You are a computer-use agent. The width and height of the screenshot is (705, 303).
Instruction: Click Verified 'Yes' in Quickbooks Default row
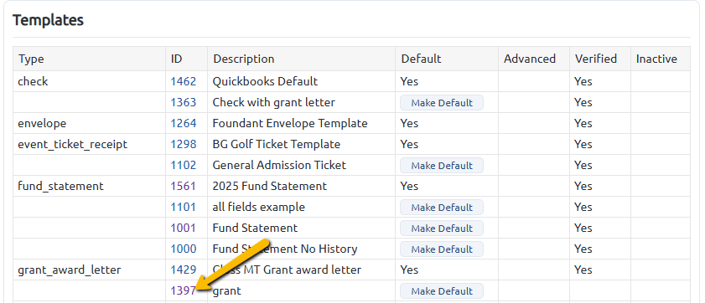pos(583,81)
